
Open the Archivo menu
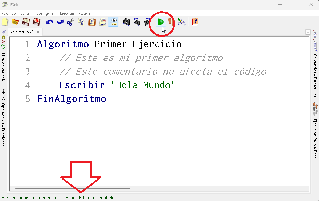[x=9, y=13]
